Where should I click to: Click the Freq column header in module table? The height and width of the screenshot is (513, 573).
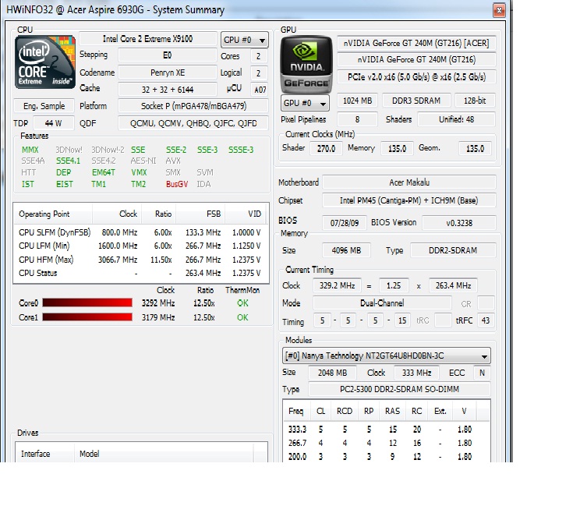point(297,411)
